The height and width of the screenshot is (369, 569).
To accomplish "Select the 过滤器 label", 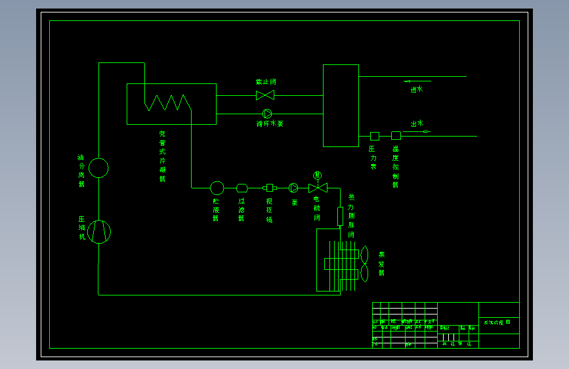I will 242,209.
